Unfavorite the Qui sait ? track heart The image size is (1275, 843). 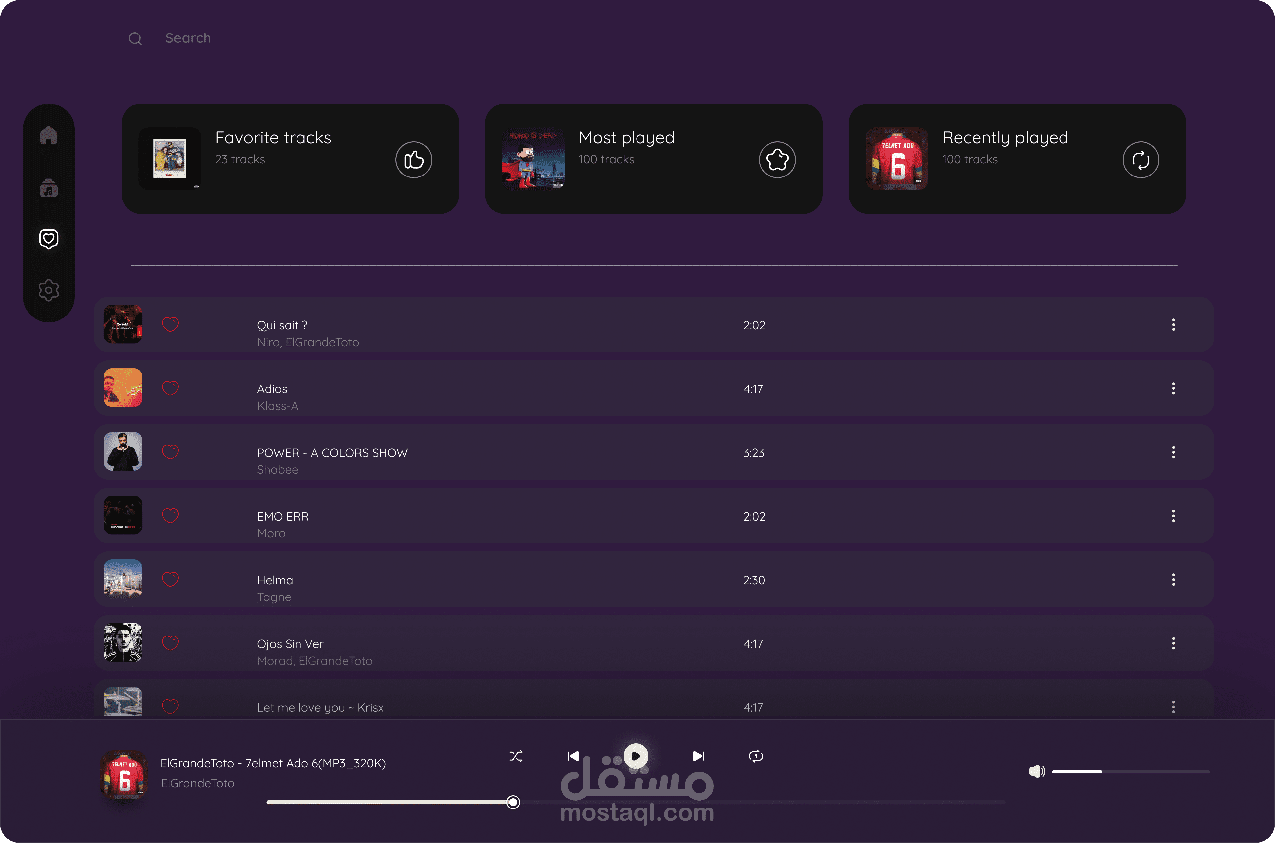click(x=171, y=325)
